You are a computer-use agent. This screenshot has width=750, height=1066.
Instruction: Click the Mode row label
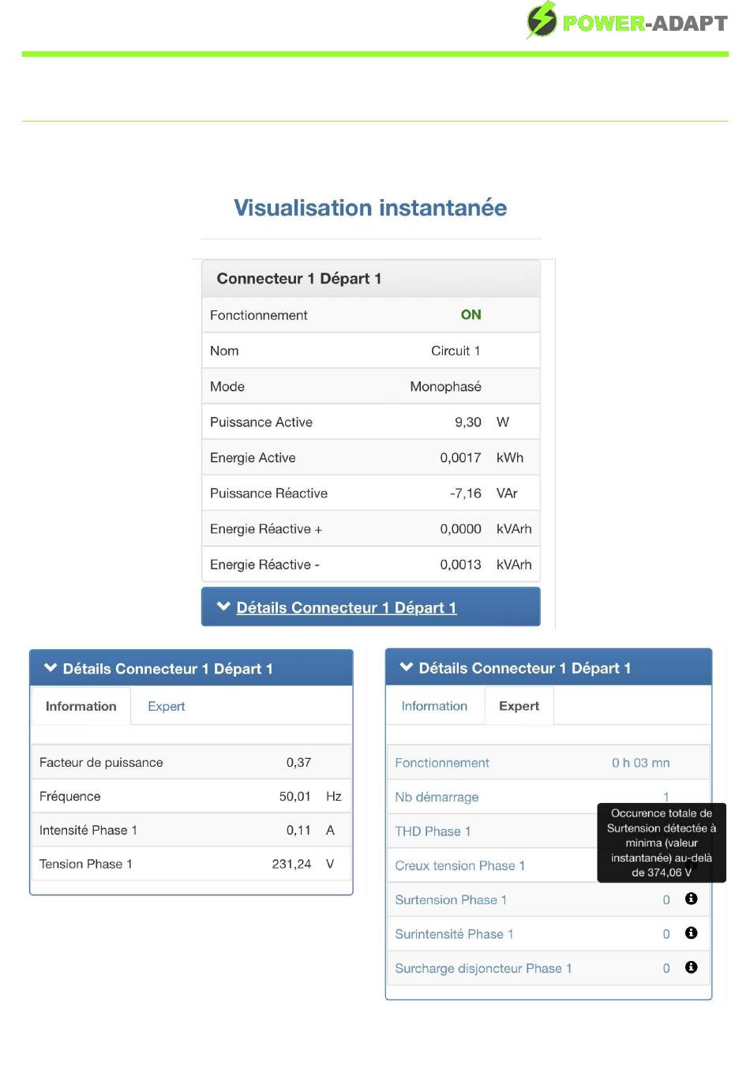227,386
